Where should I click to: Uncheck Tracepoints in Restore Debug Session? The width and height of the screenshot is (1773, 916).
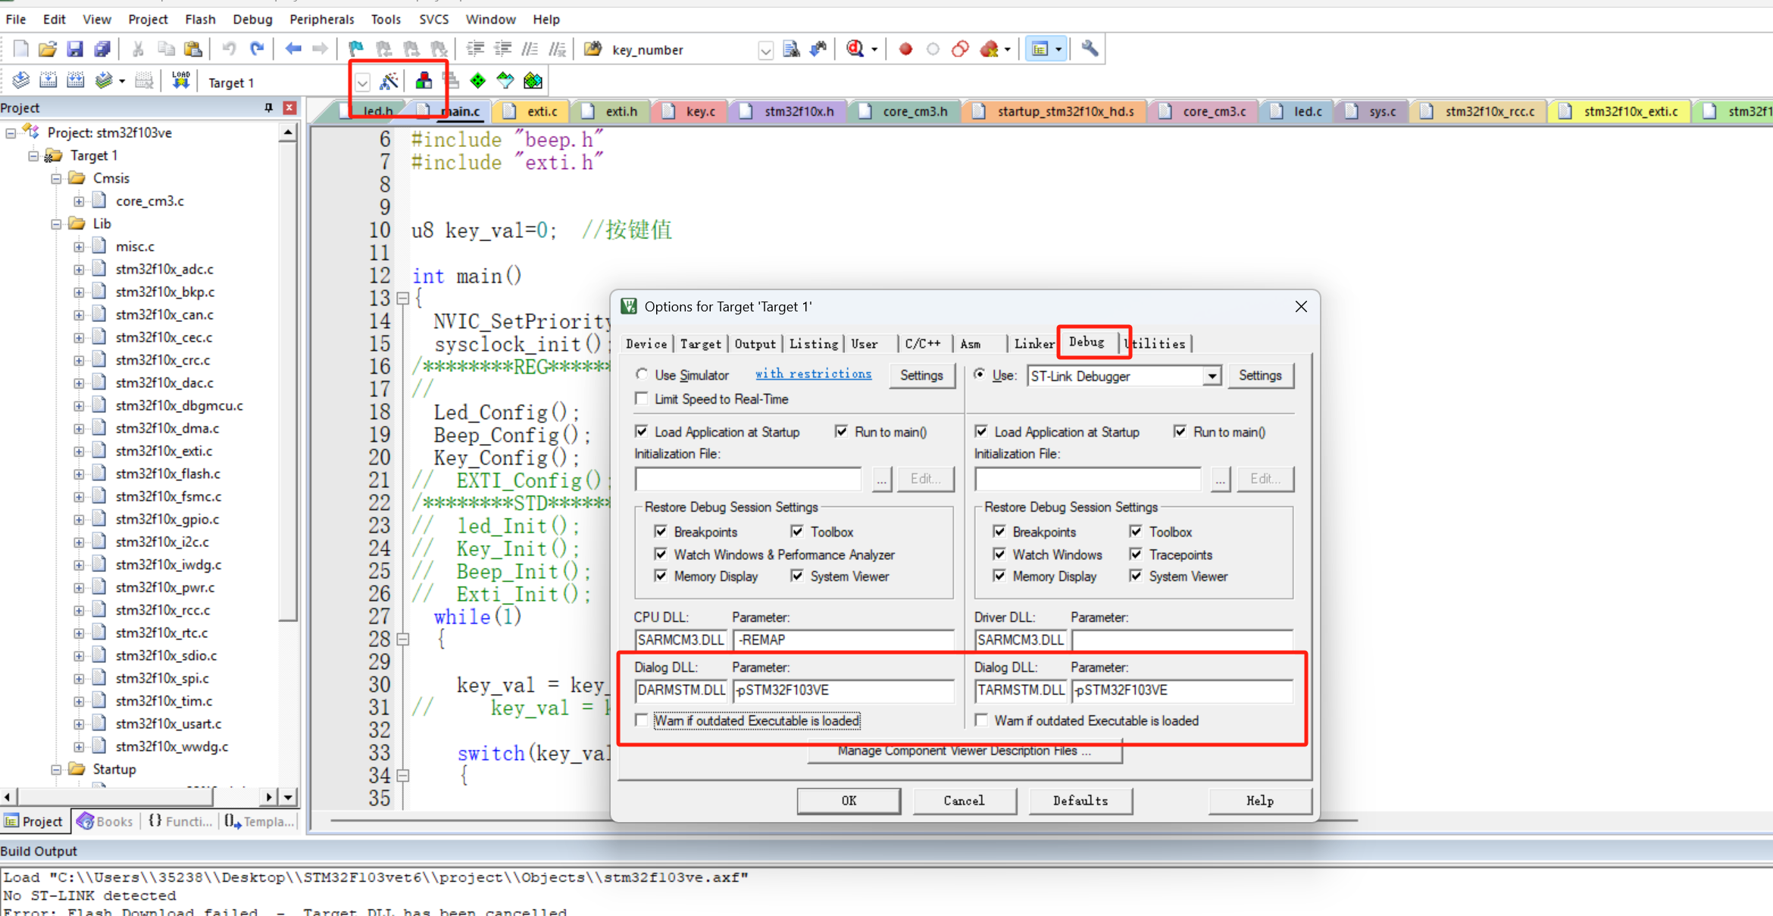coord(1136,555)
